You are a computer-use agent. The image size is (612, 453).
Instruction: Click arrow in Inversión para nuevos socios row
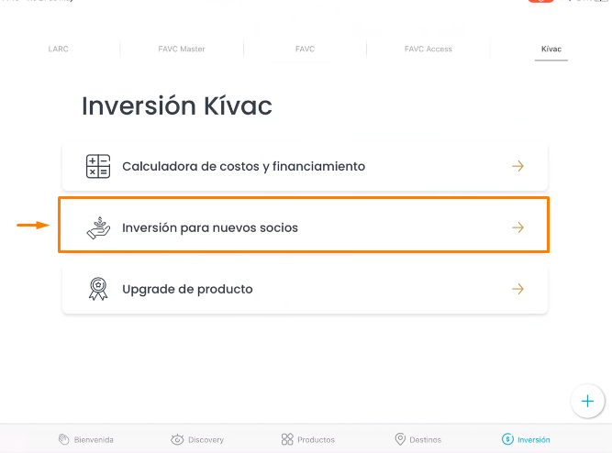pyautogui.click(x=517, y=227)
